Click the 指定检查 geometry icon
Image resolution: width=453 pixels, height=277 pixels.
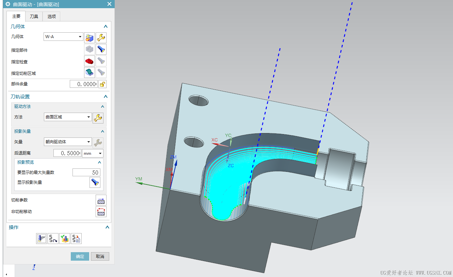89,61
